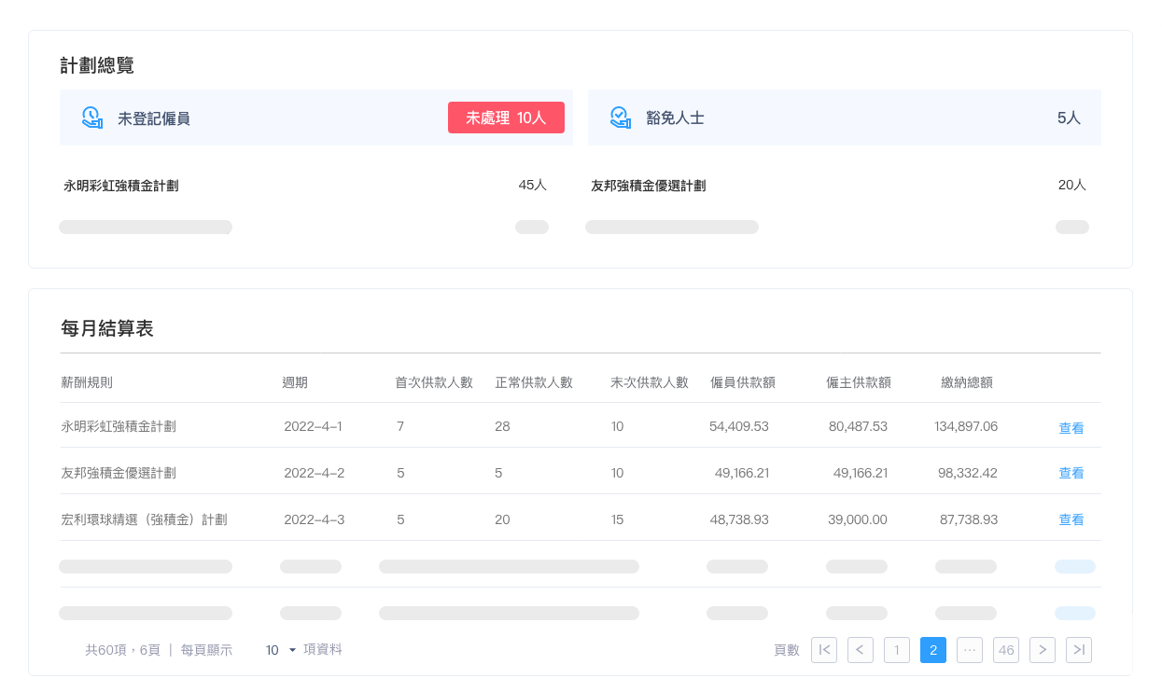The width and height of the screenshot is (1162, 692).
Task: Click the 僱員供款額 column header
Action: click(x=743, y=382)
